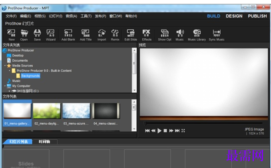Toggle fullscreen preview
The width and height of the screenshot is (271, 168).
[183, 131]
